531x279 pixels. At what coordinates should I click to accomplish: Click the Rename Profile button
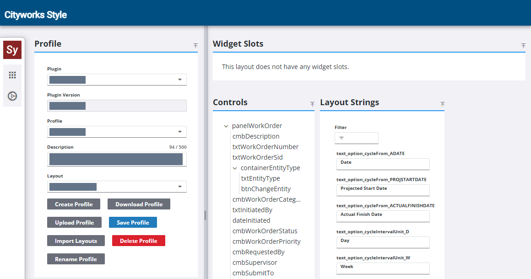pyautogui.click(x=76, y=259)
